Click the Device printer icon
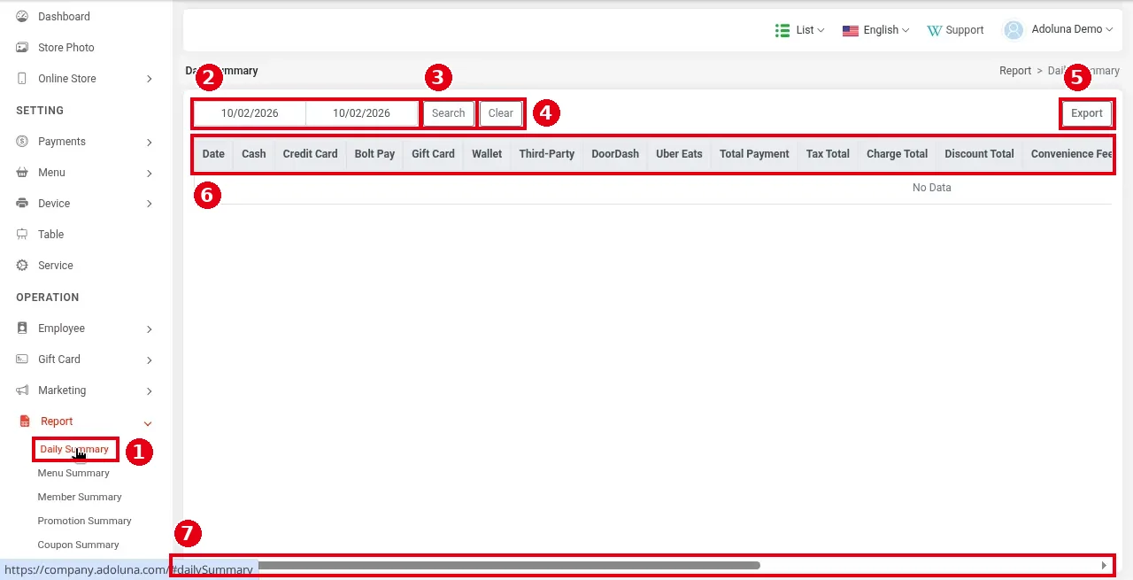Viewport: 1133px width, 580px height. 22,204
